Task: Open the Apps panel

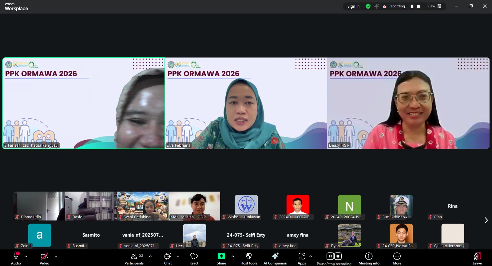Action: pyautogui.click(x=302, y=258)
